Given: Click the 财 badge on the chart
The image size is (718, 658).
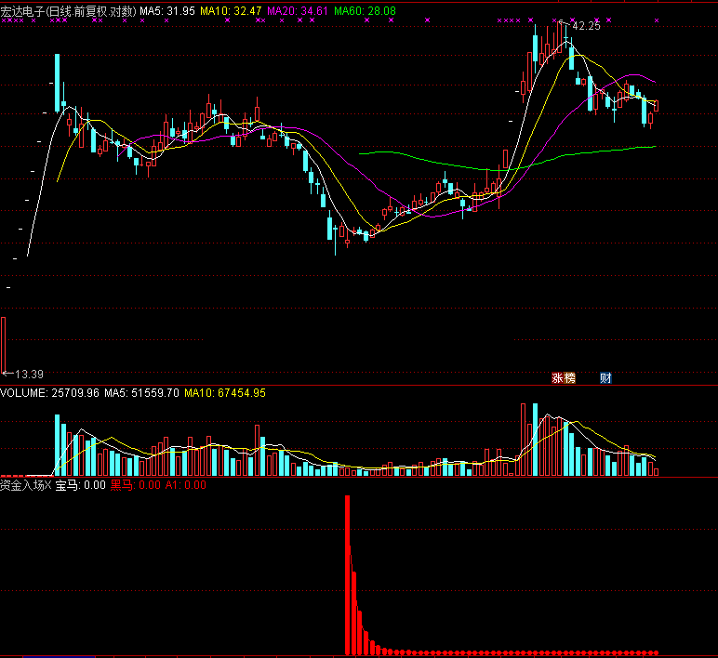Looking at the screenshot, I should pyautogui.click(x=605, y=378).
